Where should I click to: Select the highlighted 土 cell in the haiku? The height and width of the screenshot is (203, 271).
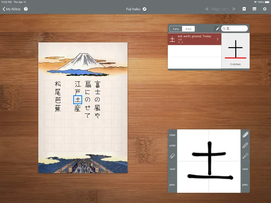(78, 100)
